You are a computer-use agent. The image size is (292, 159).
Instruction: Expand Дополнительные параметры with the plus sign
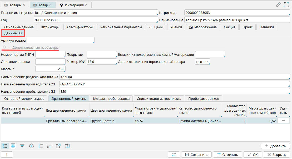point(9,47)
